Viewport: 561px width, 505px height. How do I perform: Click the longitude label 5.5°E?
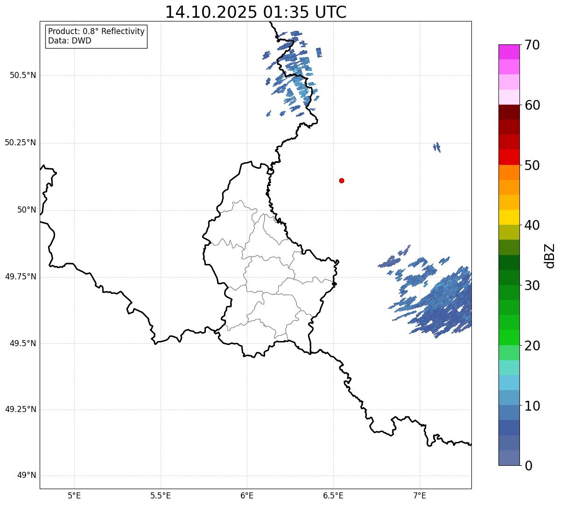click(161, 495)
